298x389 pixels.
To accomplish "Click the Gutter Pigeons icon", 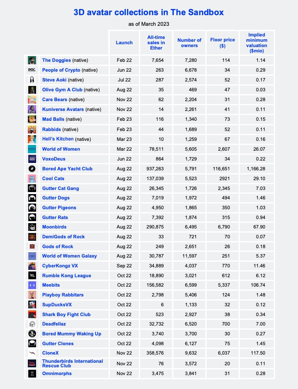I will 32,208.
